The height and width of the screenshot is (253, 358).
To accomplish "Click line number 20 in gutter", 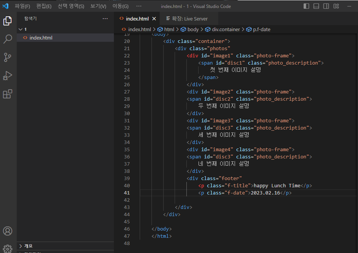I will coord(127,41).
